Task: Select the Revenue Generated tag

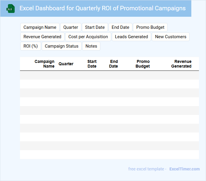Action: (x=42, y=37)
